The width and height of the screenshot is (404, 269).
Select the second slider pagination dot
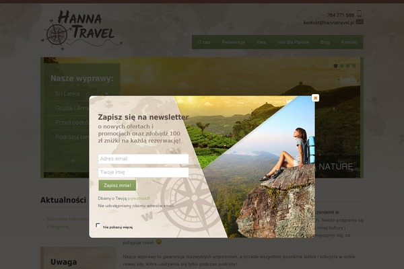pos(341,66)
